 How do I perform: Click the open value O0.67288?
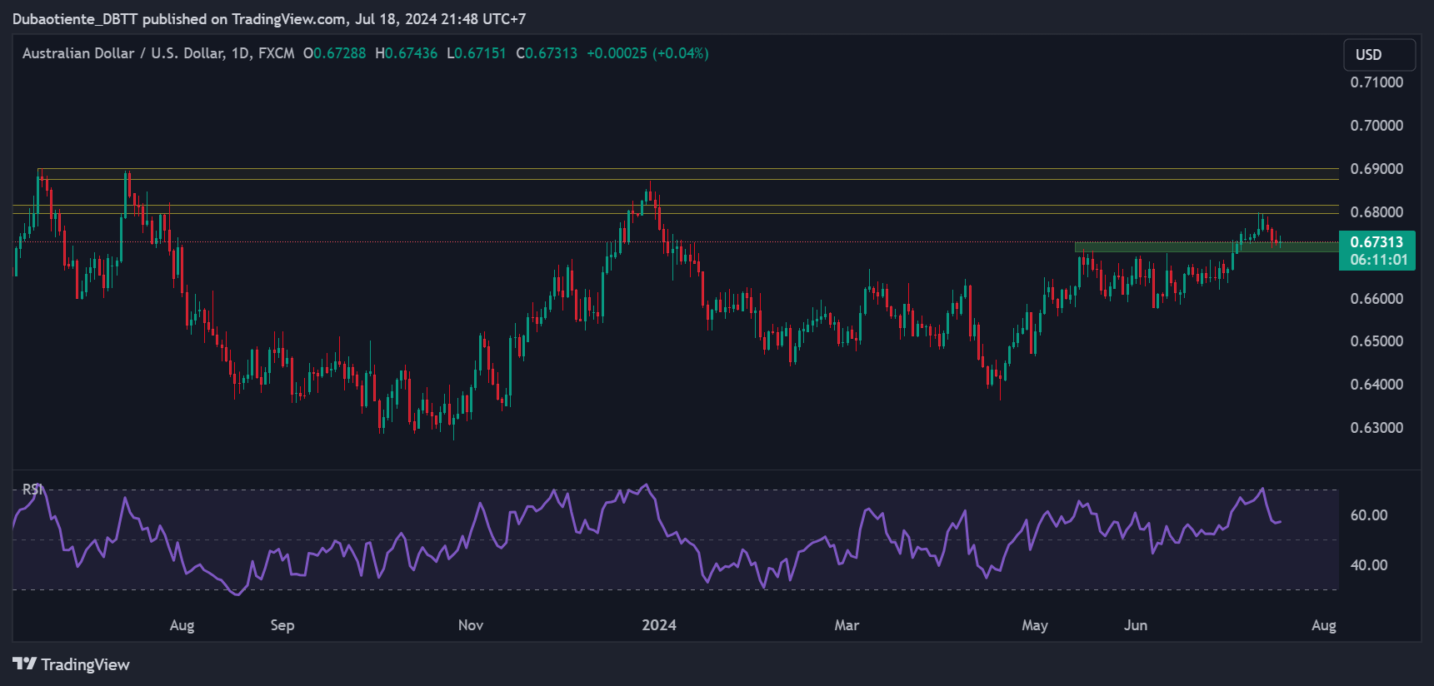334,53
